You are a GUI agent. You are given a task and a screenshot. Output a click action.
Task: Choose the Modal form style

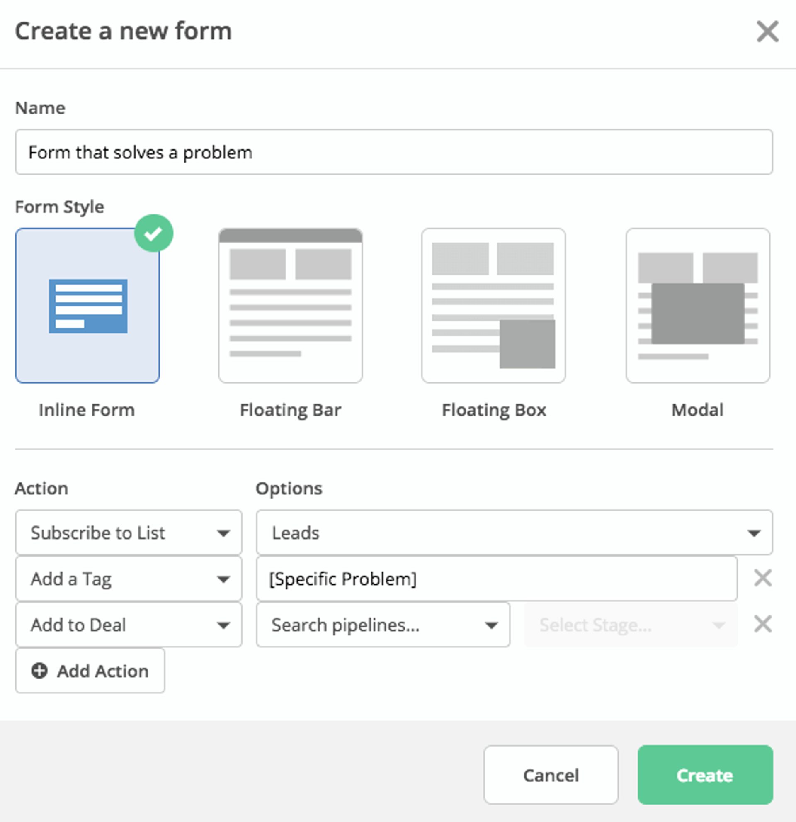point(696,305)
